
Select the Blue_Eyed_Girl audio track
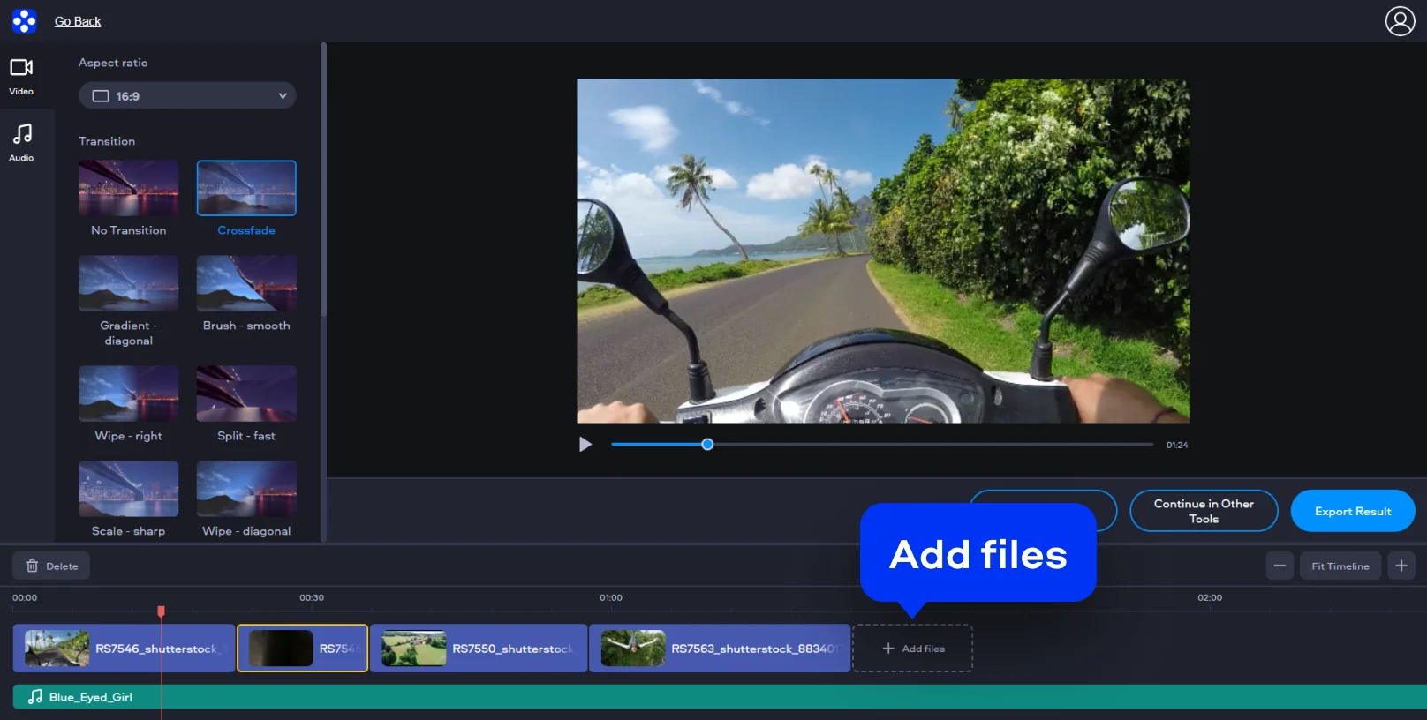[706, 697]
